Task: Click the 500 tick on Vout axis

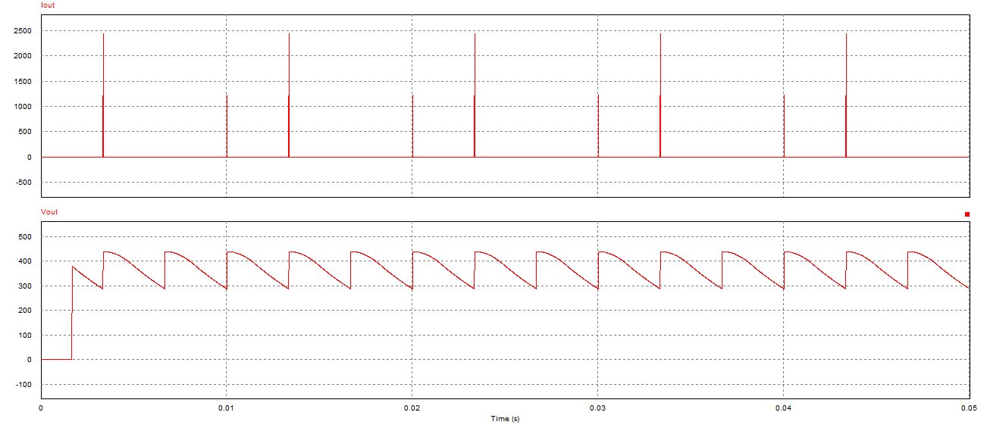Action: (23, 237)
